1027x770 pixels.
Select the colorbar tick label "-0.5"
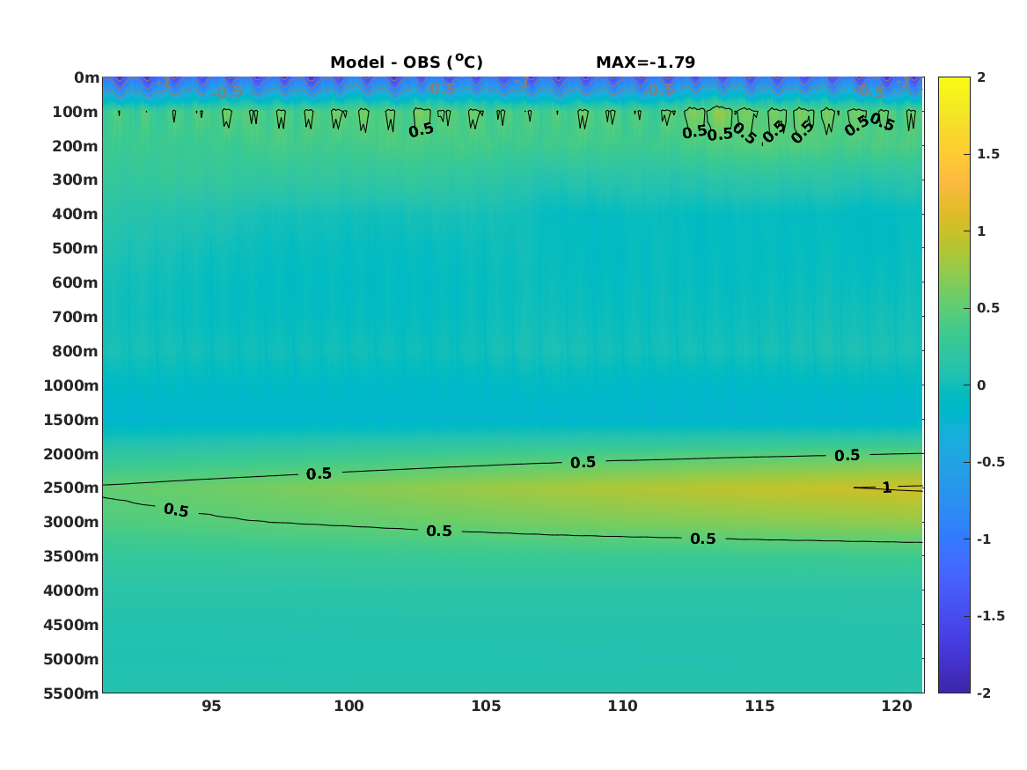991,462
